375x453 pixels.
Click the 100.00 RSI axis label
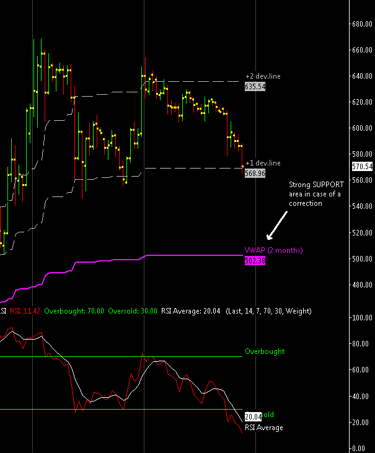(361, 318)
